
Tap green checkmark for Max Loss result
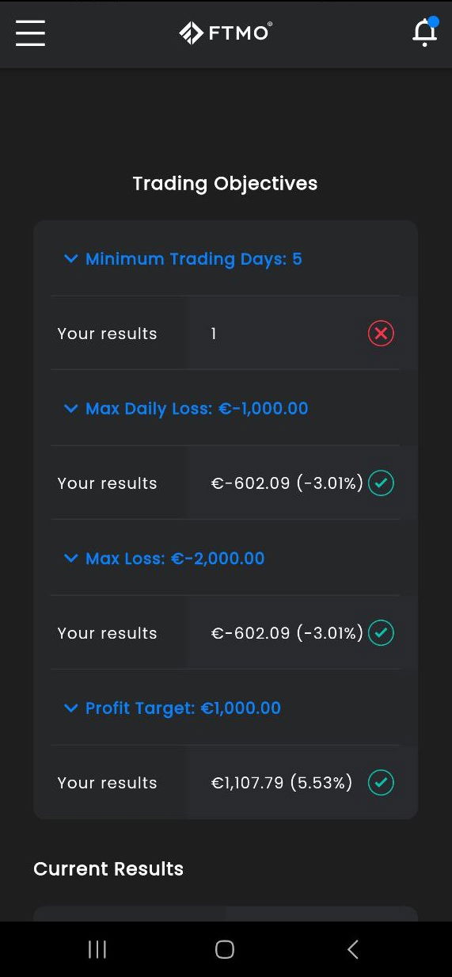381,633
